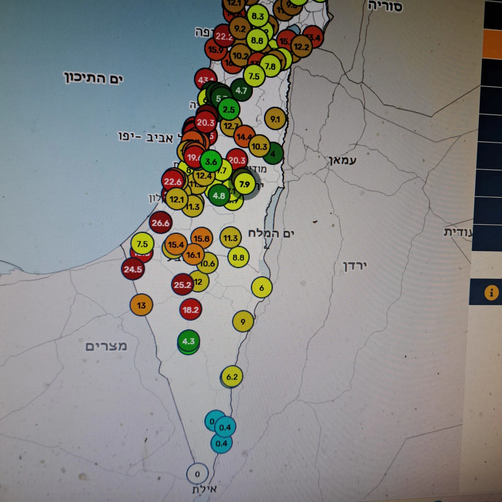The width and height of the screenshot is (502, 502).
Task: Click the 12.2 marker in northern region
Action: 301,47
